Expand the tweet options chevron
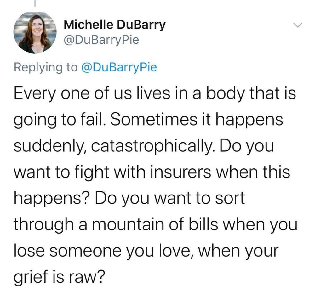Viewport: 315px width, 294px height. tap(298, 25)
